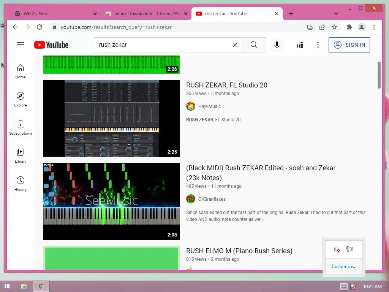This screenshot has width=389, height=292.
Task: Open a new browser tab
Action: [x=291, y=14]
